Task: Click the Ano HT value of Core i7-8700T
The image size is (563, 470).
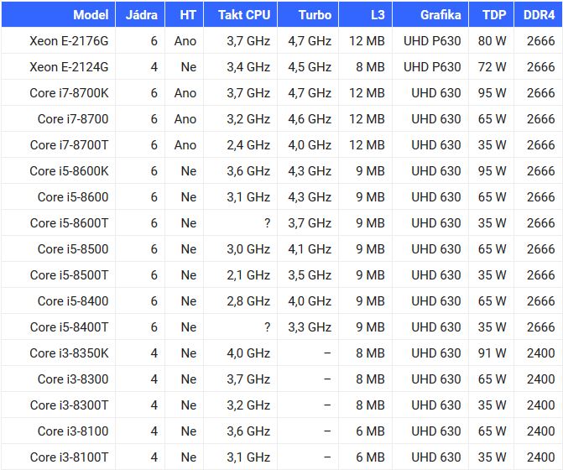Action: point(185,145)
